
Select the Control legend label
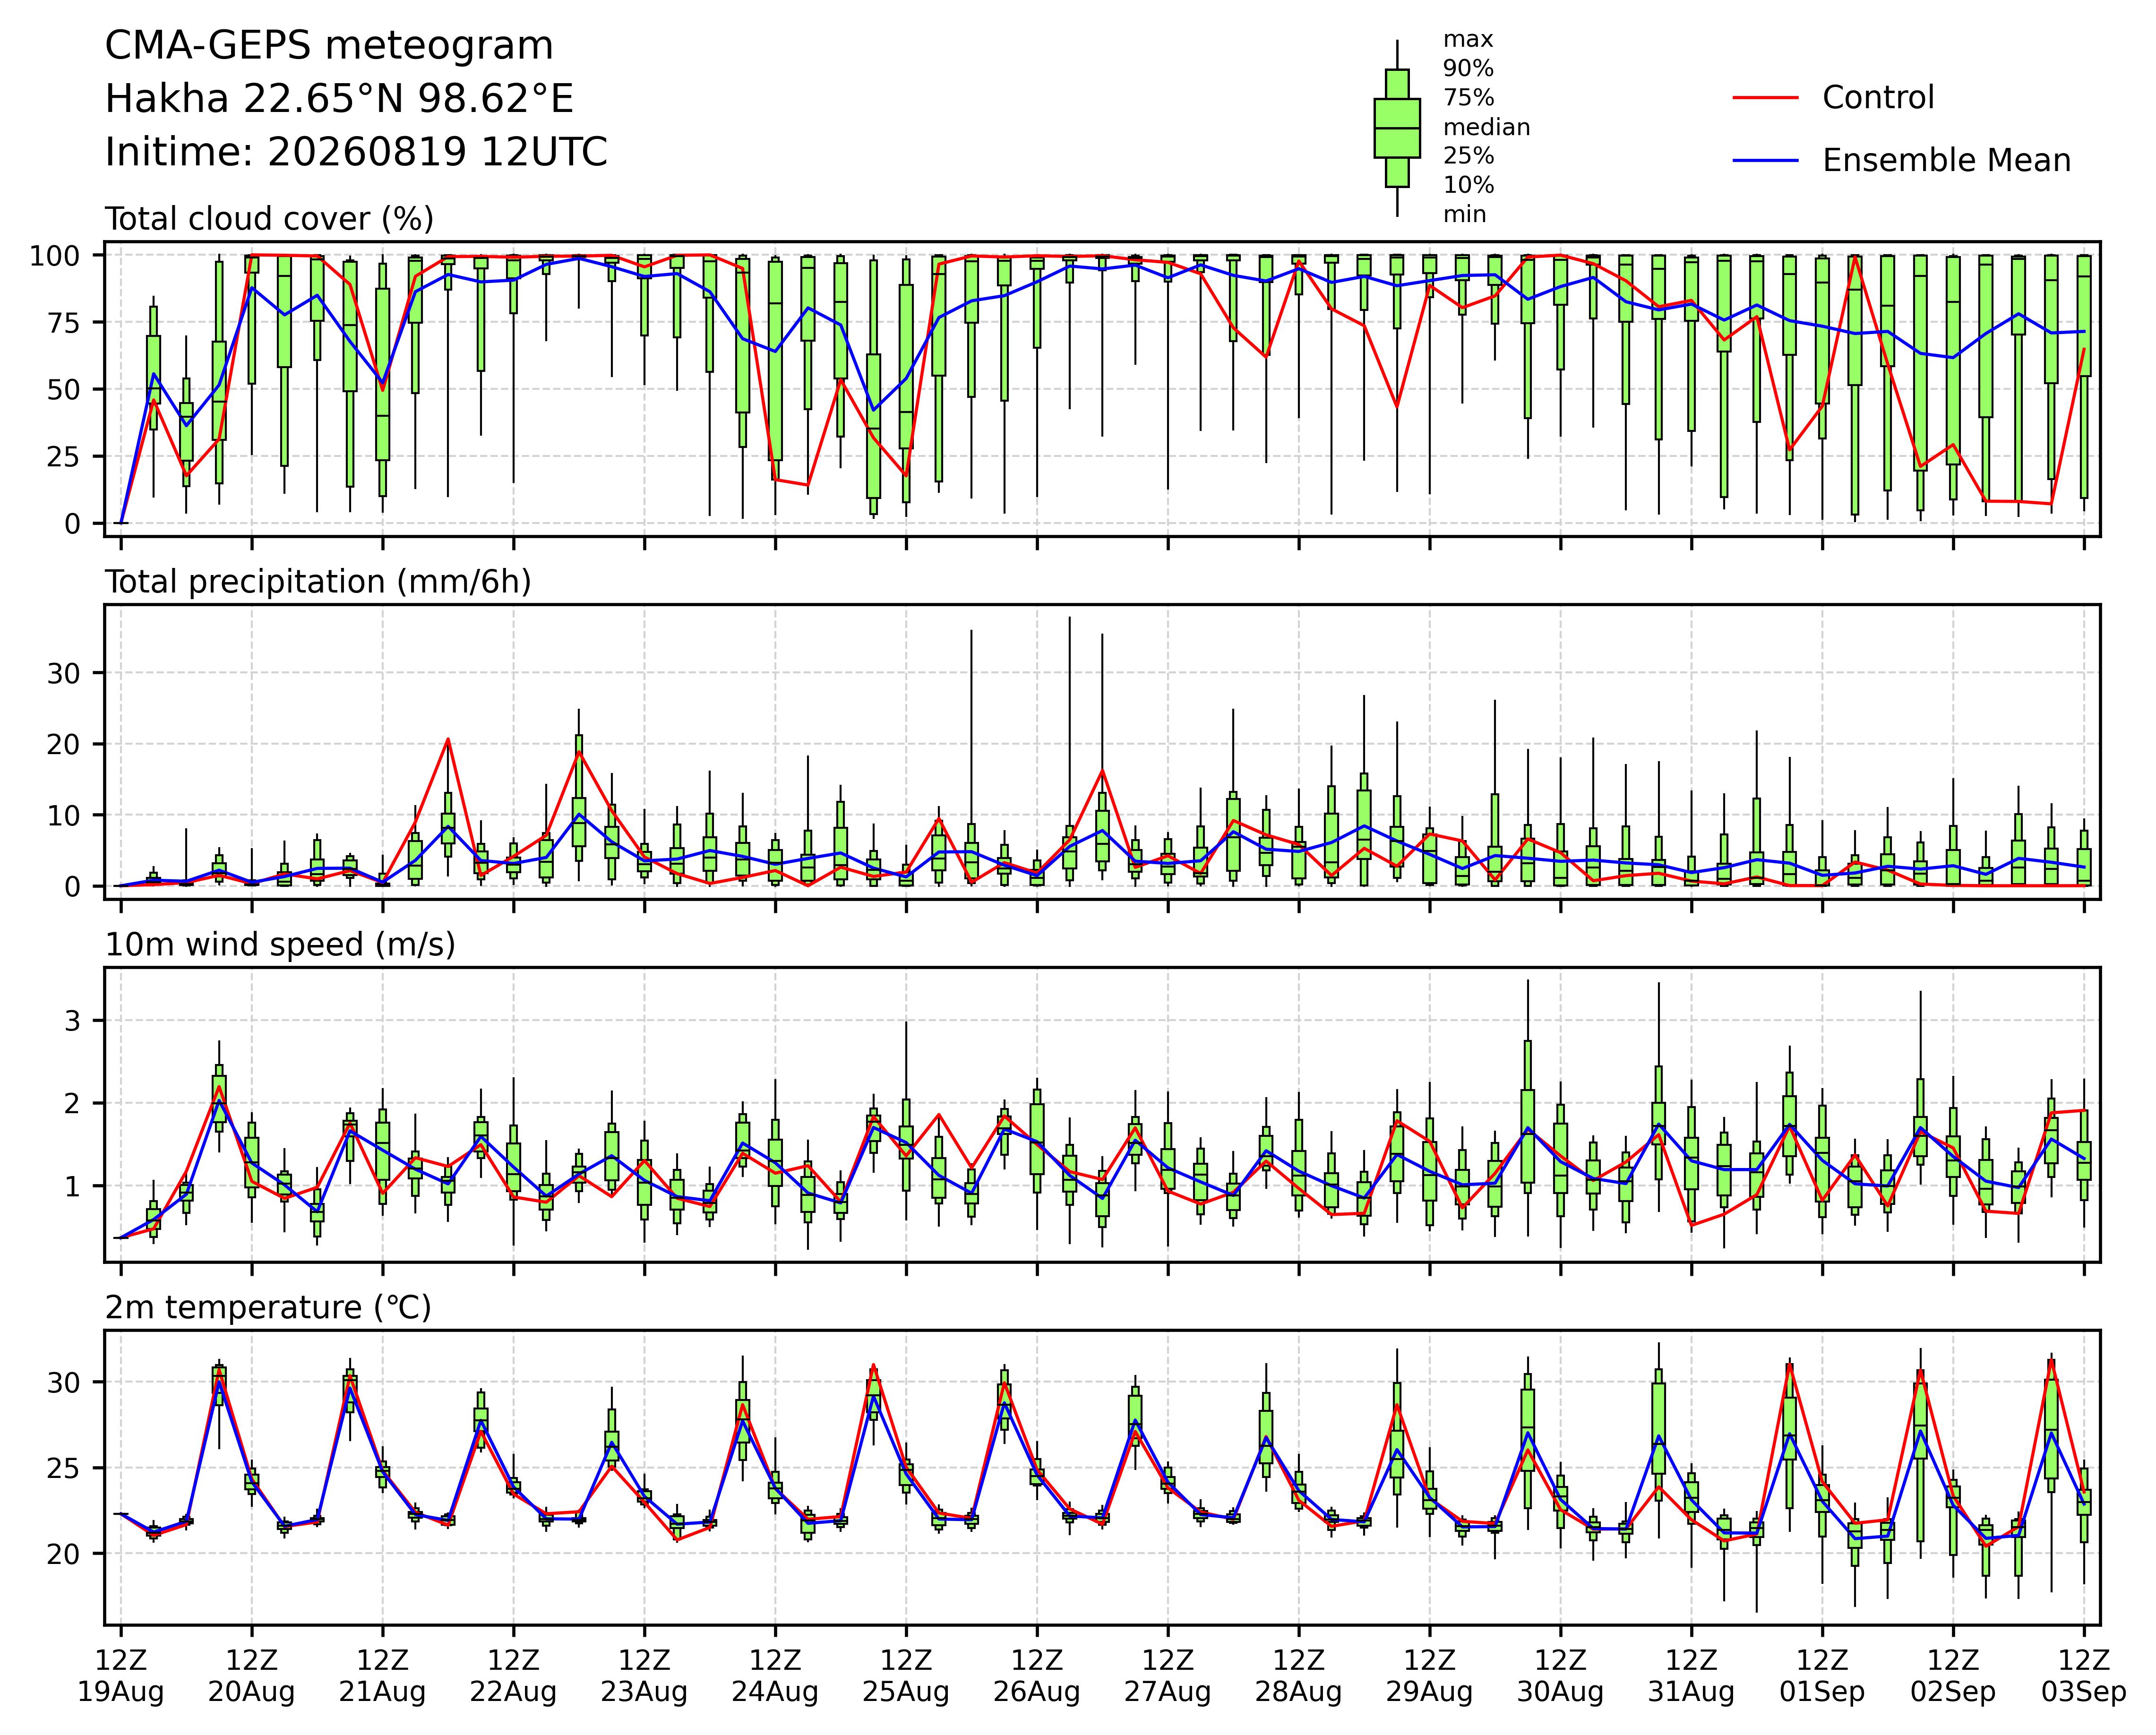1878,98
